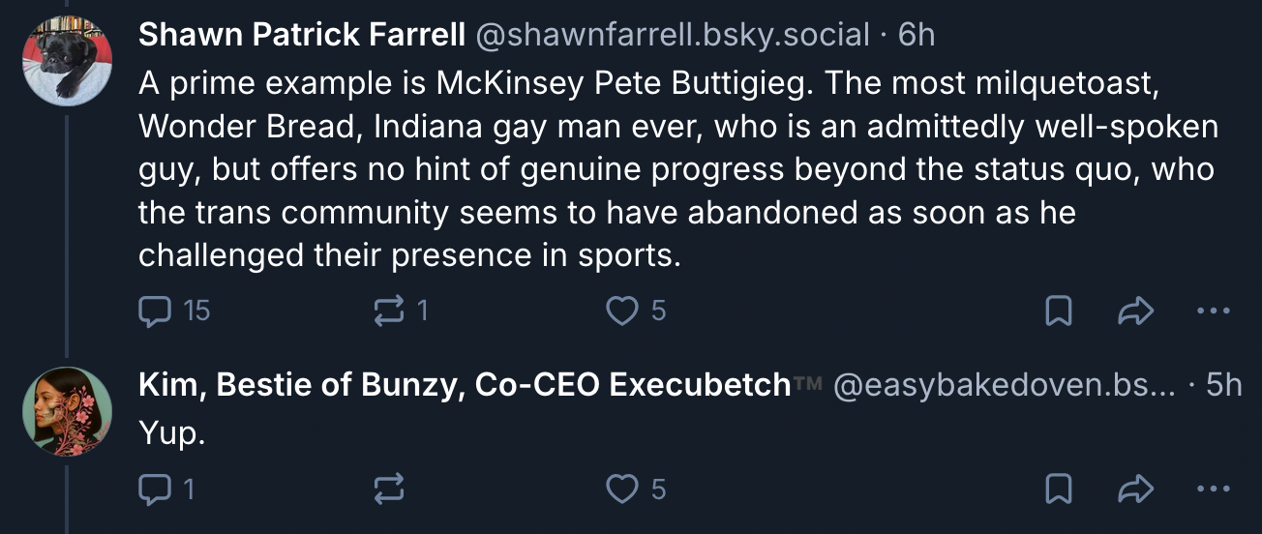The image size is (1262, 534).
Task: Repost Shawn Patrick Farrell's post
Action: (388, 311)
